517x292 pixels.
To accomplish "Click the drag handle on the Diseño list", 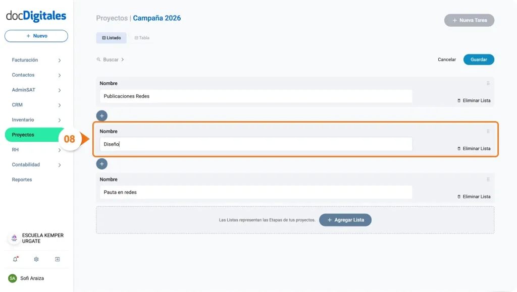I will point(488,131).
